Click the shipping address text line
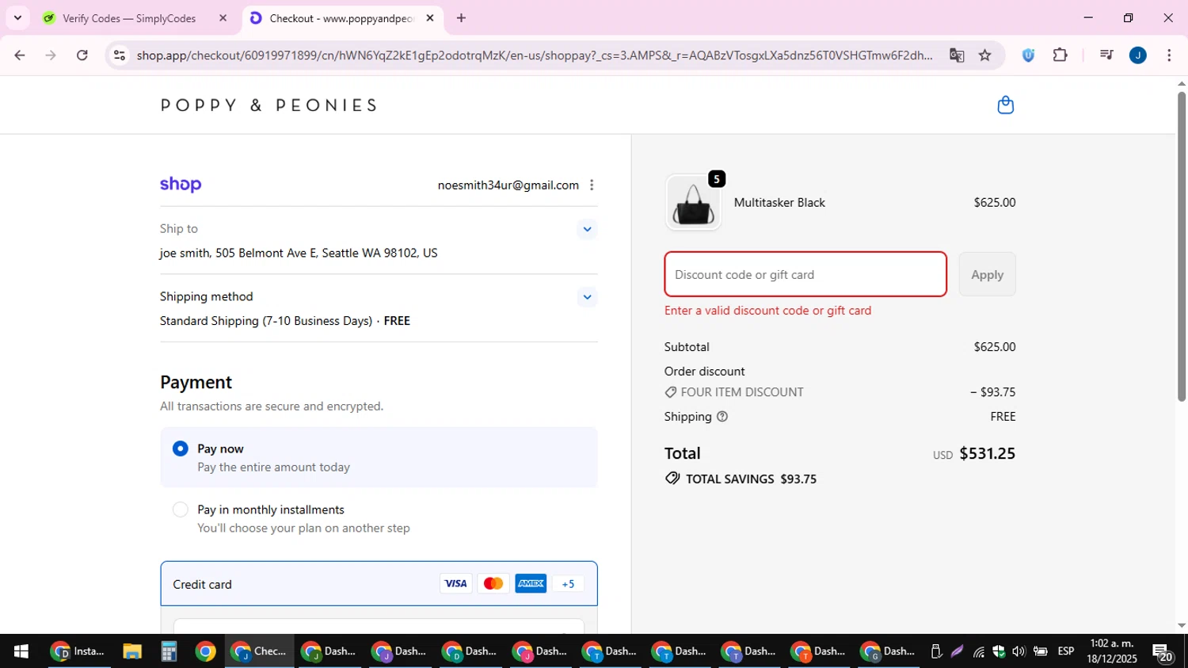Image resolution: width=1188 pixels, height=668 pixels. coord(299,254)
